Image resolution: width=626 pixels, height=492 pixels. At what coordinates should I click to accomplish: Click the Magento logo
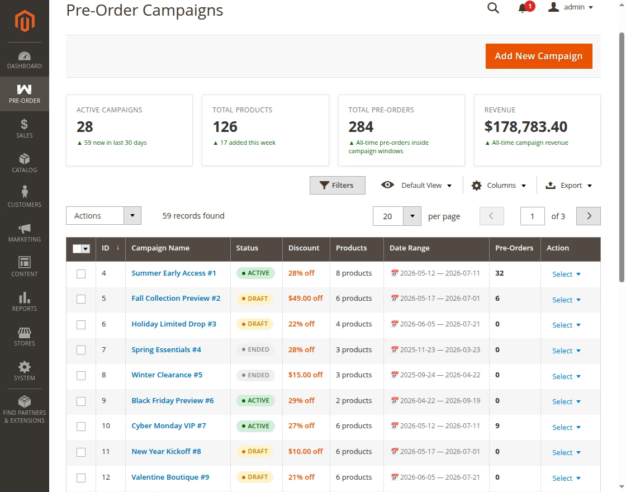25,21
